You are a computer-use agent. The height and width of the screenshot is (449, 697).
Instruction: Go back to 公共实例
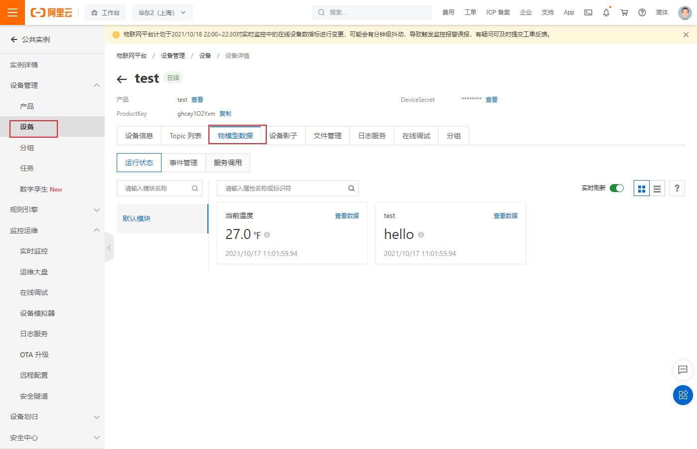point(30,39)
